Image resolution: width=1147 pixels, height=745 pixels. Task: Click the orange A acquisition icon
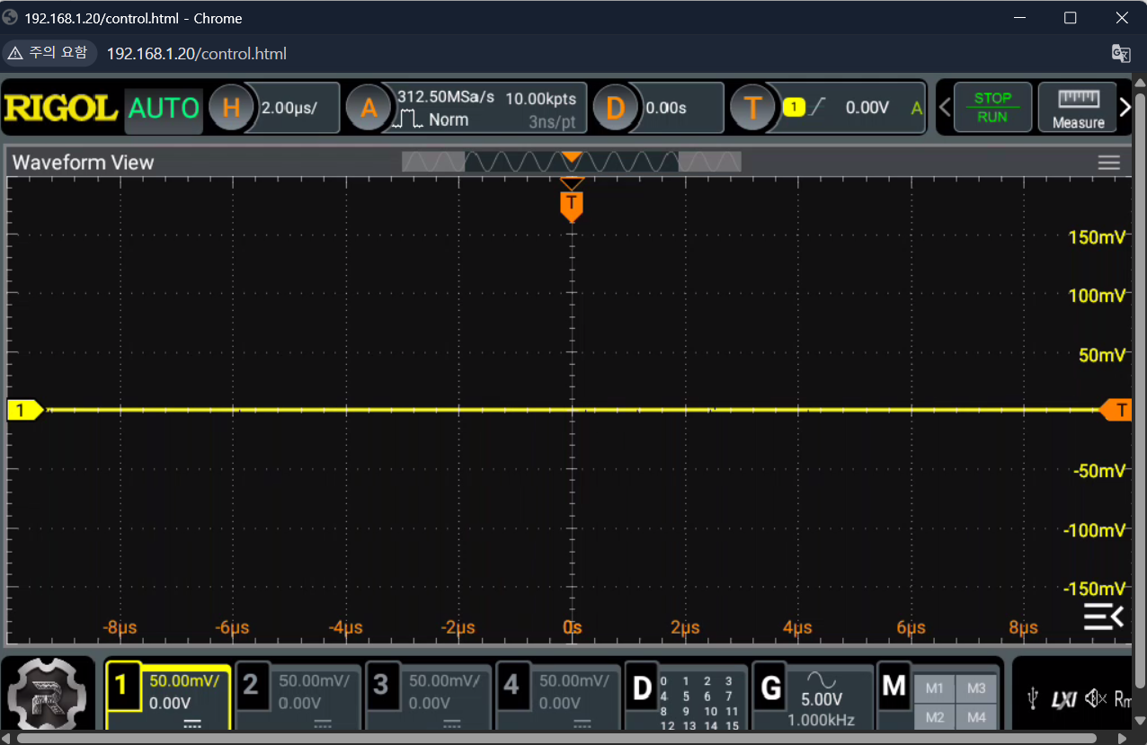click(x=369, y=109)
